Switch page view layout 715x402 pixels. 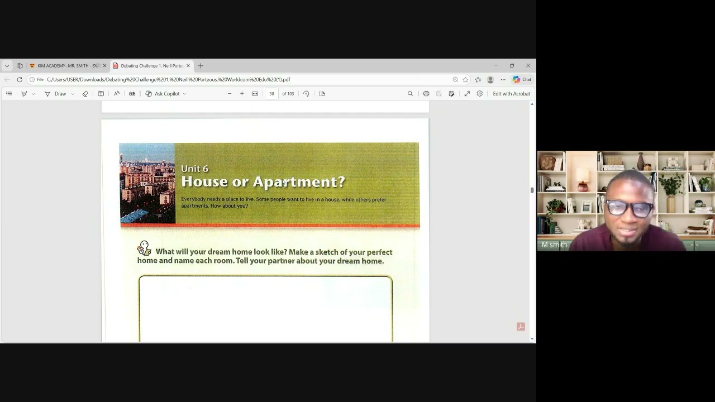click(322, 94)
